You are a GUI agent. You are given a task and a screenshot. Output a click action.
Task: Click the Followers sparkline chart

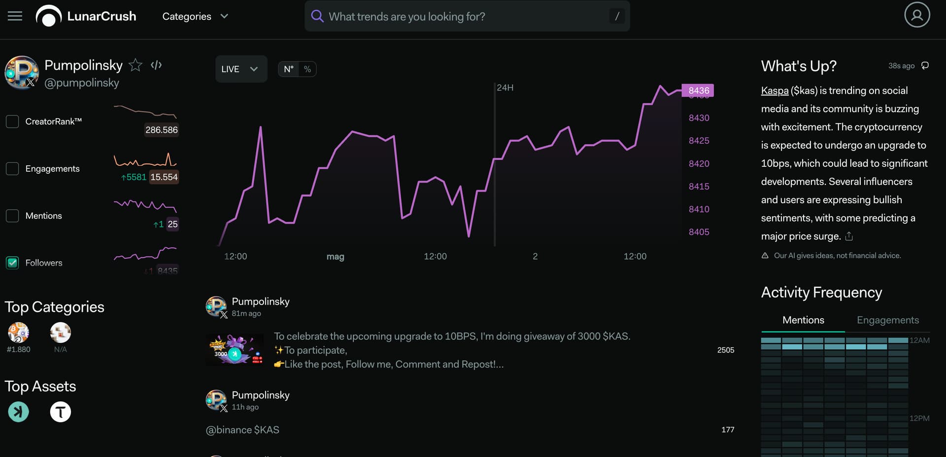tap(145, 253)
